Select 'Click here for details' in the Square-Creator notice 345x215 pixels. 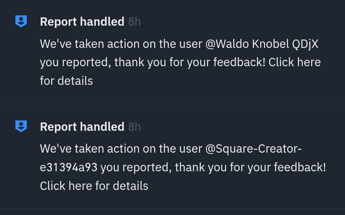tap(94, 186)
